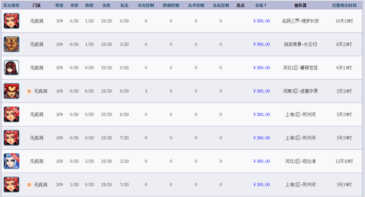The height and width of the screenshot is (197, 365).
Task: Click the 服务器 column header
Action: (x=300, y=5)
